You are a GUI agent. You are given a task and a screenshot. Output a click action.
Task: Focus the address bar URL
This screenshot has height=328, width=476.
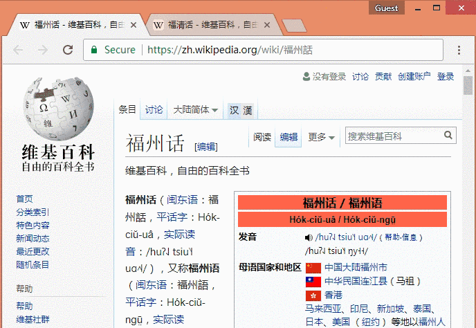click(230, 50)
